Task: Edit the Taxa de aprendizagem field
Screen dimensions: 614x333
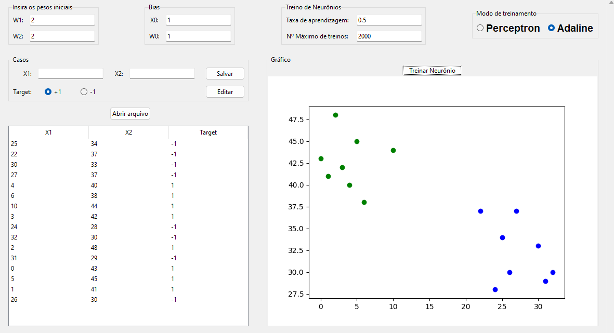Action: click(x=389, y=20)
